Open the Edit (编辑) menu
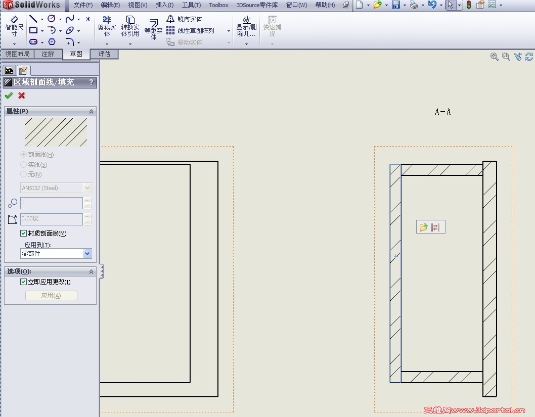The image size is (535, 417). [x=110, y=5]
